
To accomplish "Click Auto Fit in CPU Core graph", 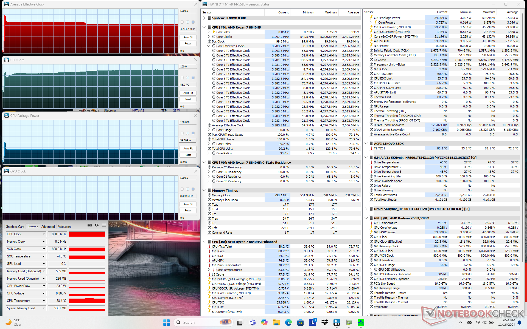I will point(188,93).
